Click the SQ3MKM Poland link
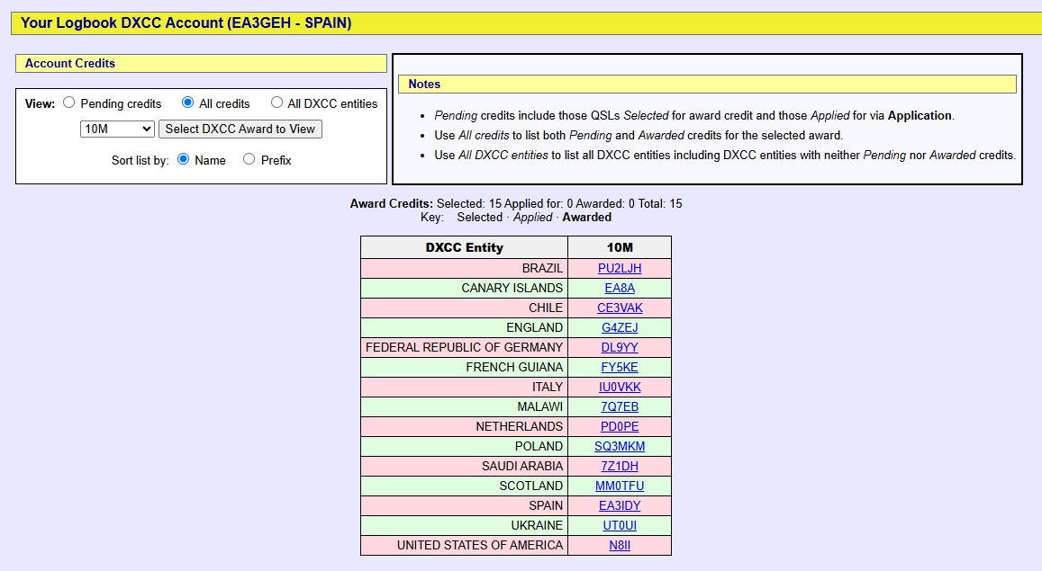This screenshot has height=571, width=1042. coord(620,446)
